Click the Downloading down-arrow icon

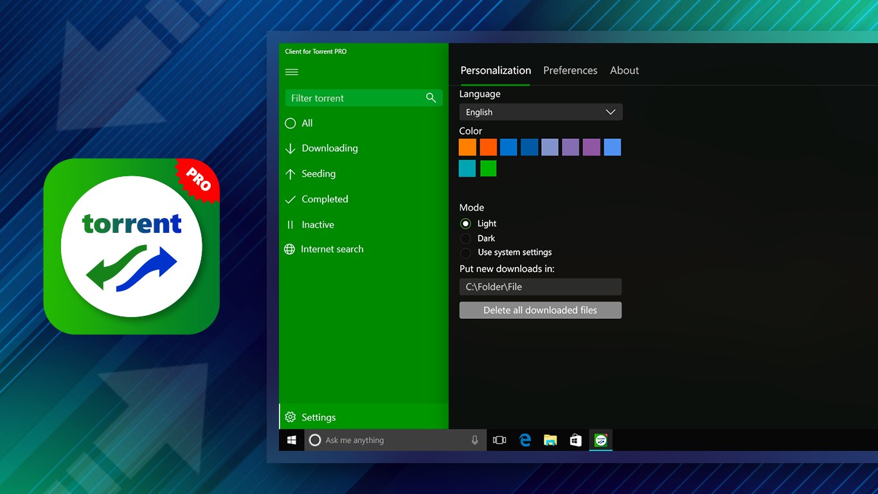[290, 149]
